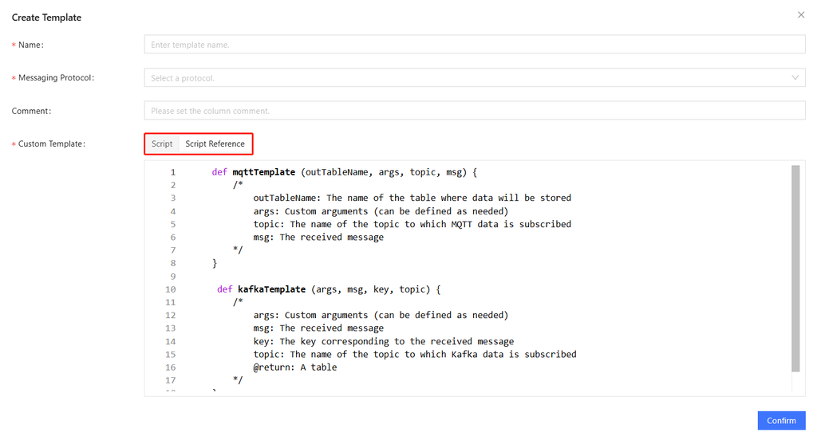
Task: Click the chevron arrow in protocol selector
Action: click(795, 78)
